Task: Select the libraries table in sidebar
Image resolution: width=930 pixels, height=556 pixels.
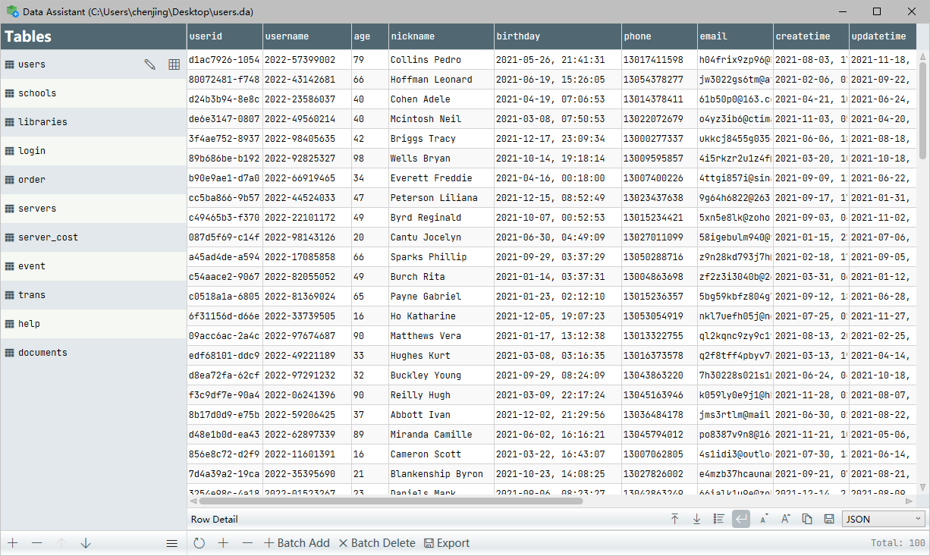Action: [x=42, y=122]
